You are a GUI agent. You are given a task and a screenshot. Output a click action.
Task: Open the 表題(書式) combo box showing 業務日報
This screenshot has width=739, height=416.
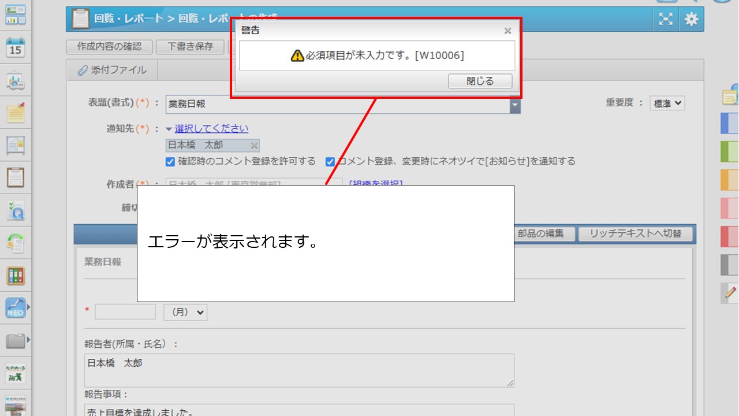coord(343,104)
